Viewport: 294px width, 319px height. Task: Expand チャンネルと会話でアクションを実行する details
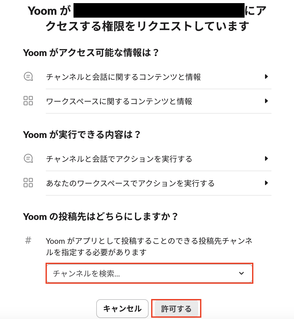[x=267, y=158]
